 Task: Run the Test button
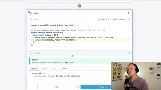click(56, 87)
